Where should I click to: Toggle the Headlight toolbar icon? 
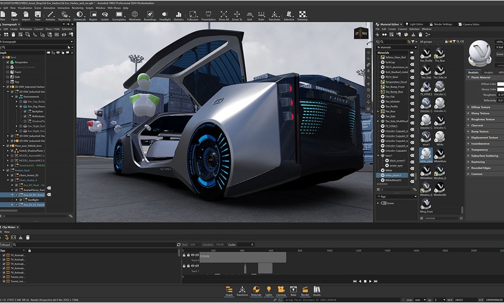click(x=165, y=15)
